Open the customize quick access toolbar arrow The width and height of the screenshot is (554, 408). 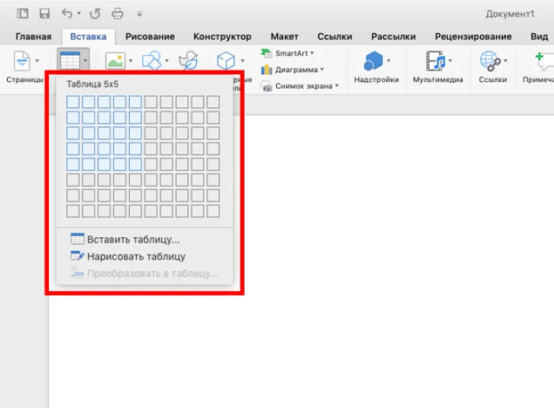139,14
